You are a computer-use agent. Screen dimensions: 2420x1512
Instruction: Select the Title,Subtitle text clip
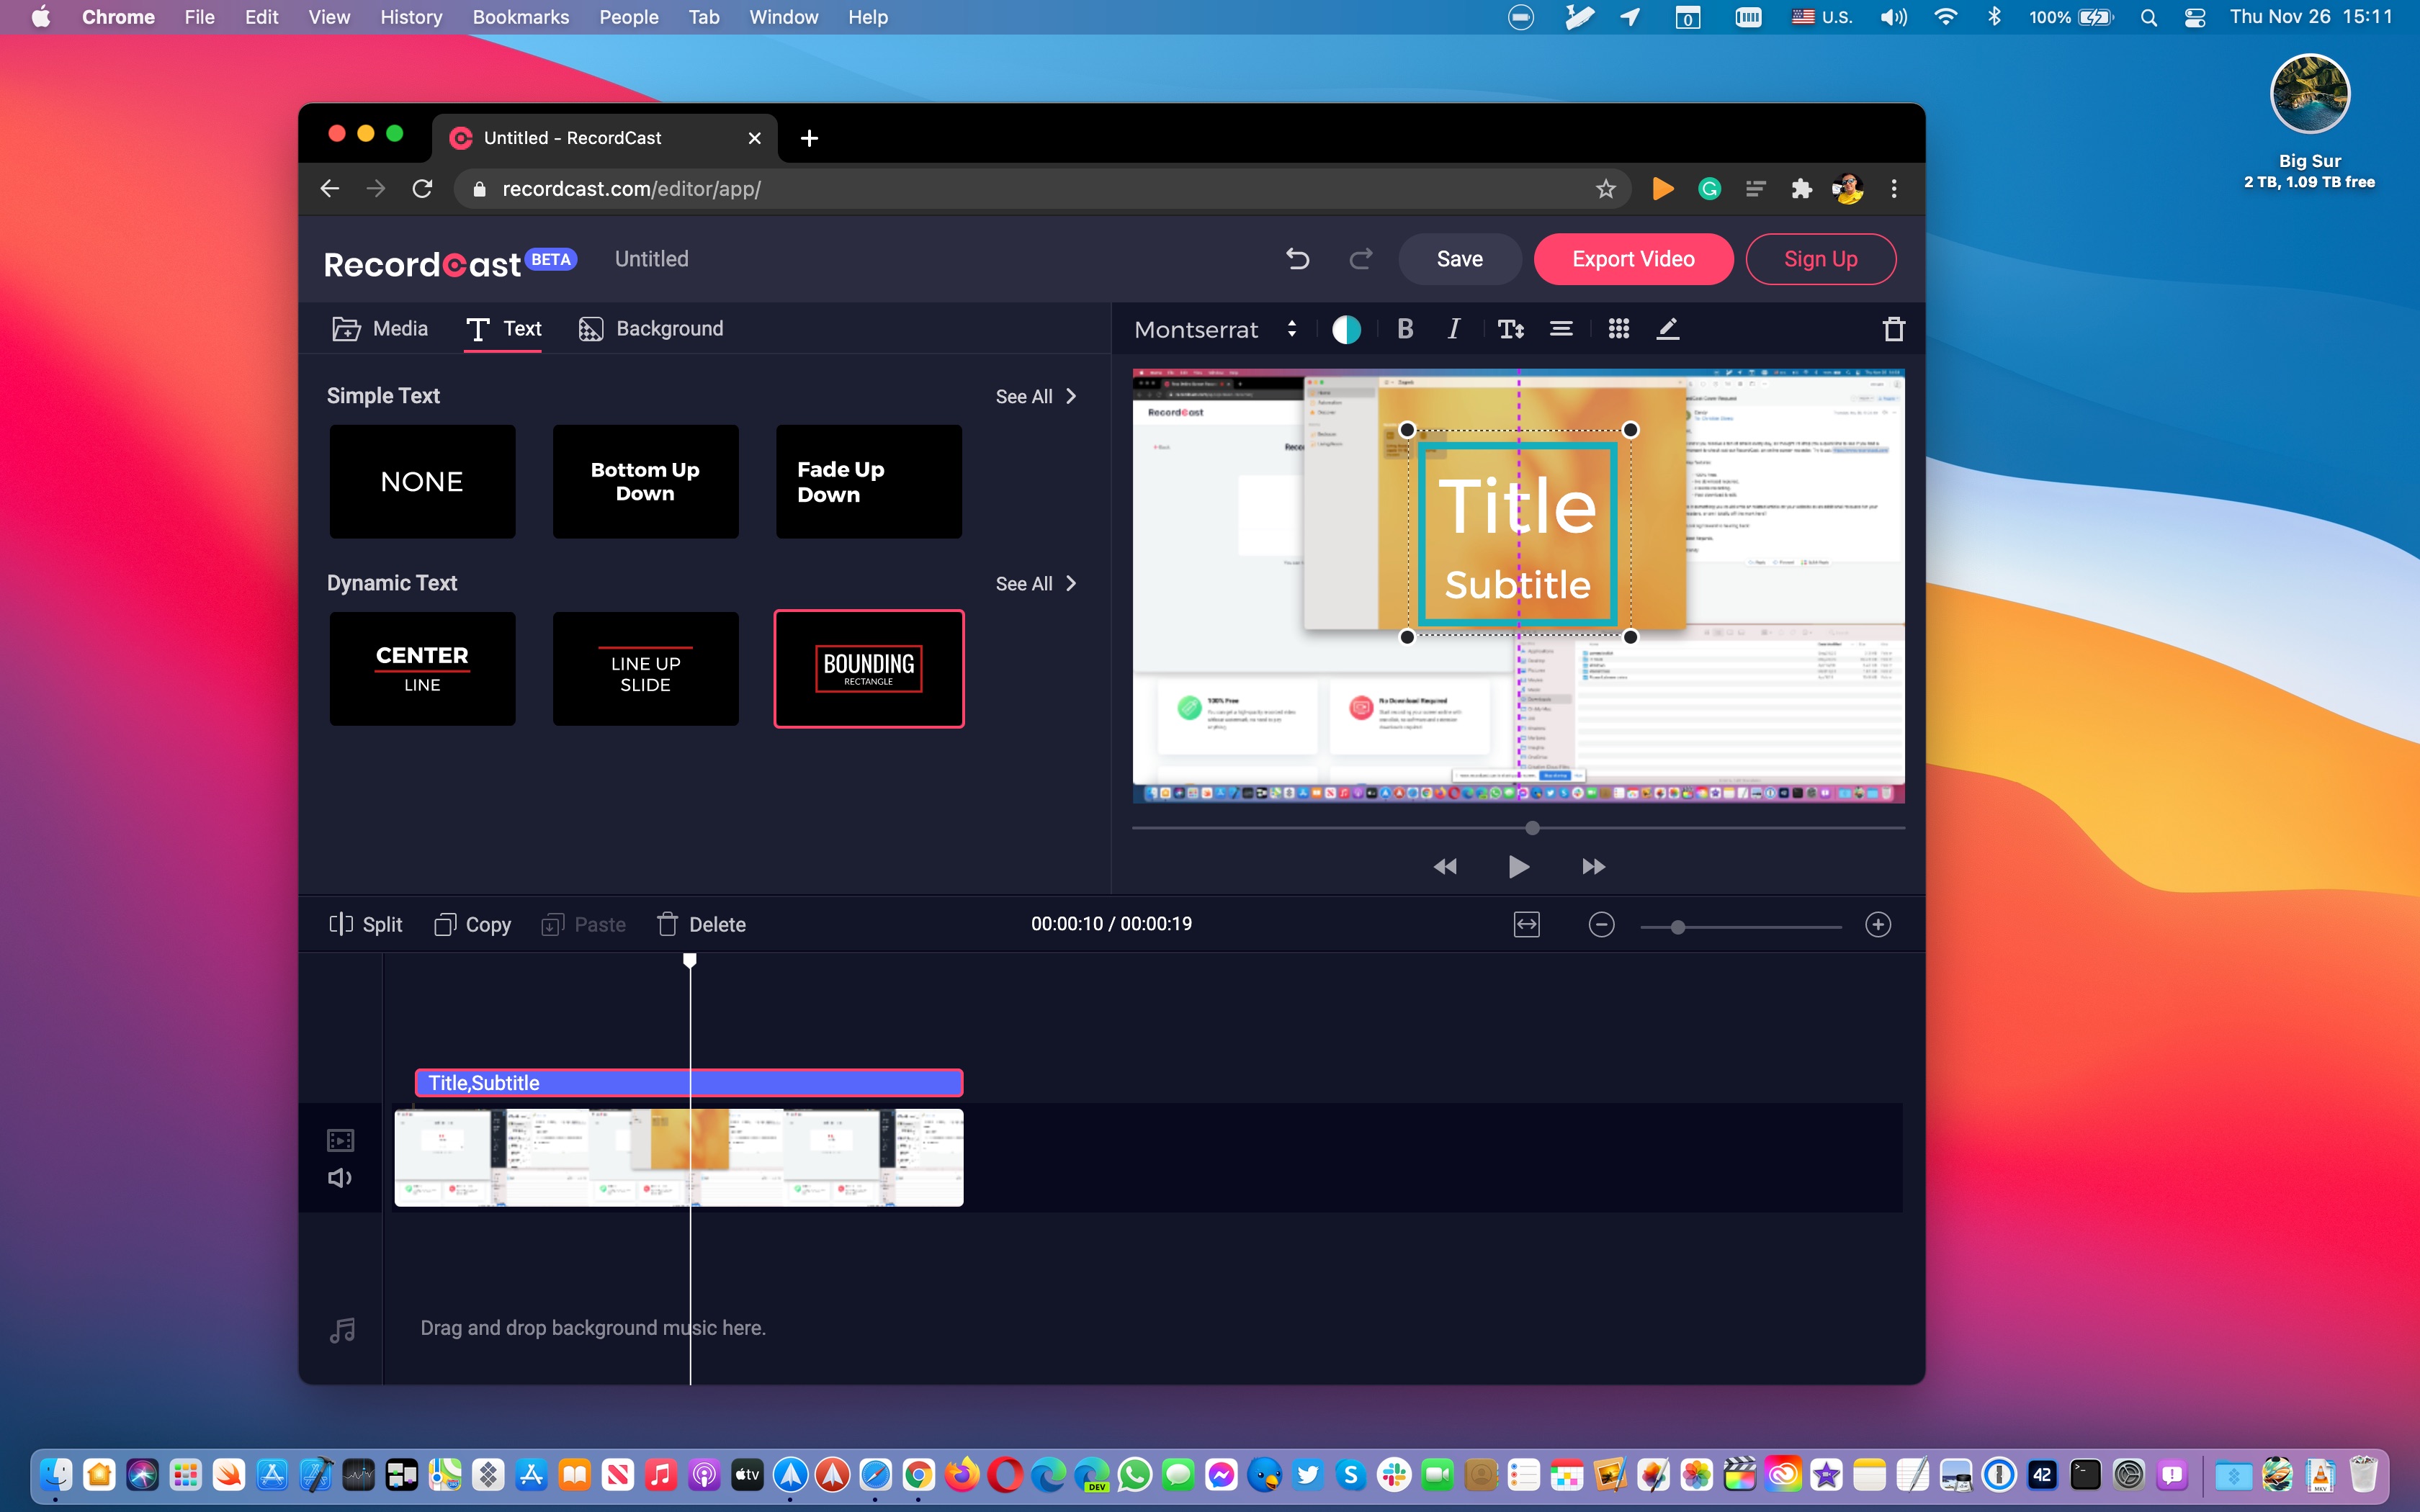pos(689,1083)
